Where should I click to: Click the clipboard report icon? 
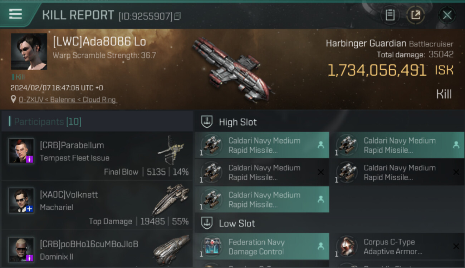click(390, 15)
